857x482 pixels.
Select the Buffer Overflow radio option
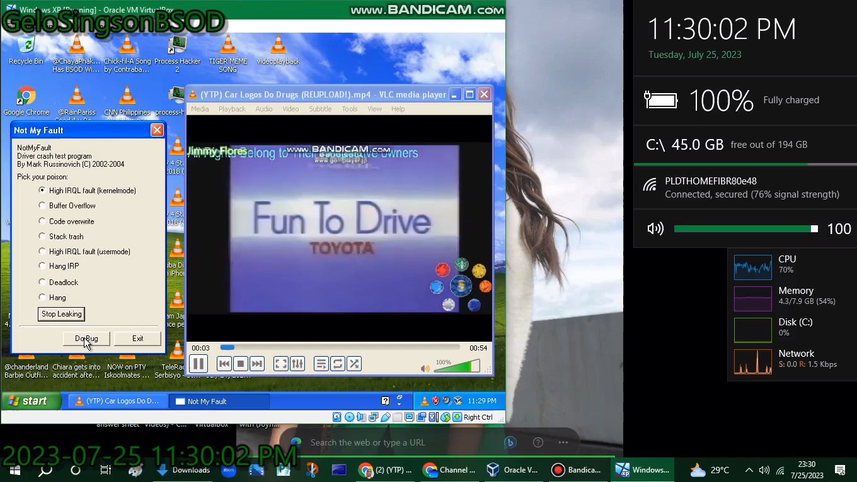coord(67,206)
